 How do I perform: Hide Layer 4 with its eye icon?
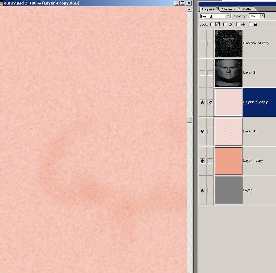click(x=202, y=132)
